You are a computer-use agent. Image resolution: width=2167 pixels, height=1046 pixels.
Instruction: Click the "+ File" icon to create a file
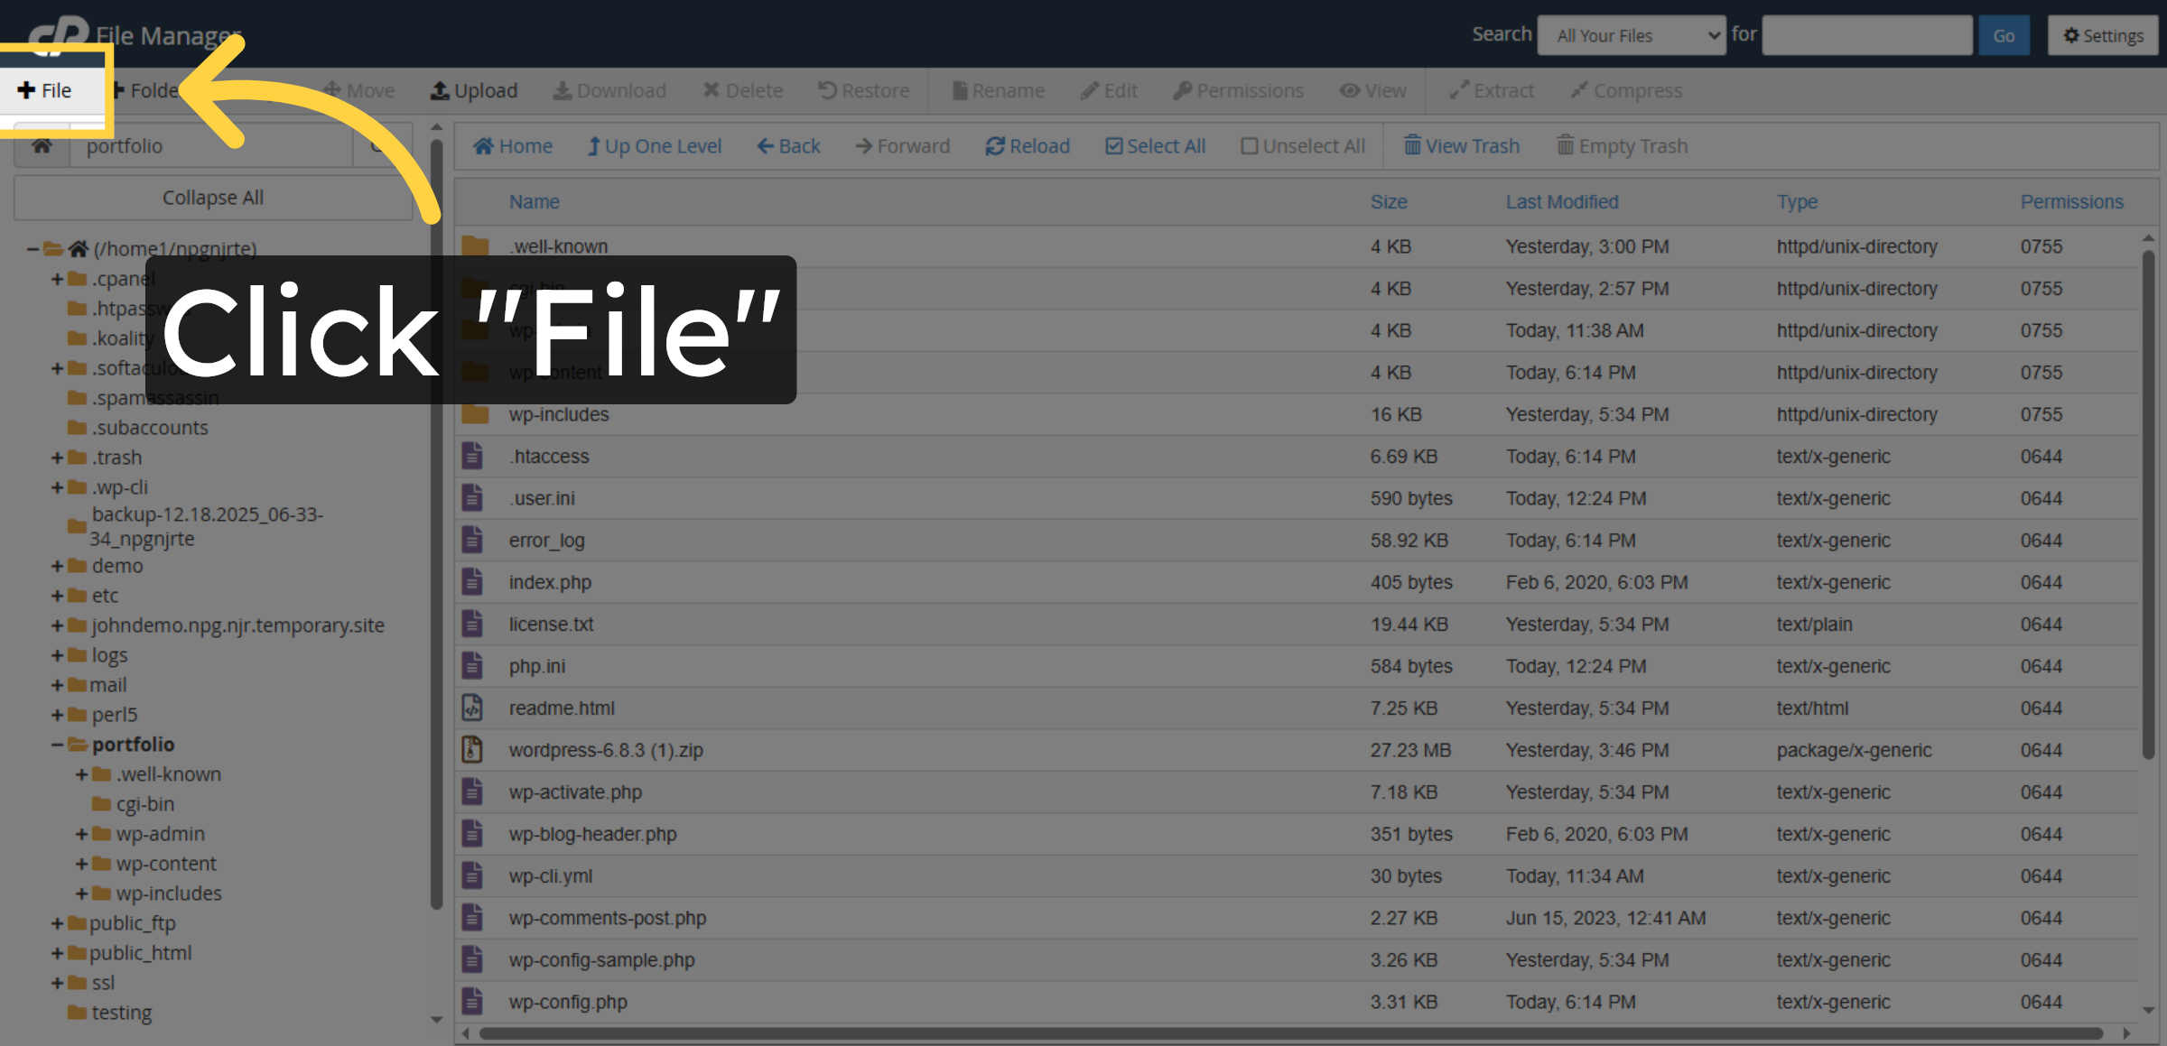click(45, 89)
